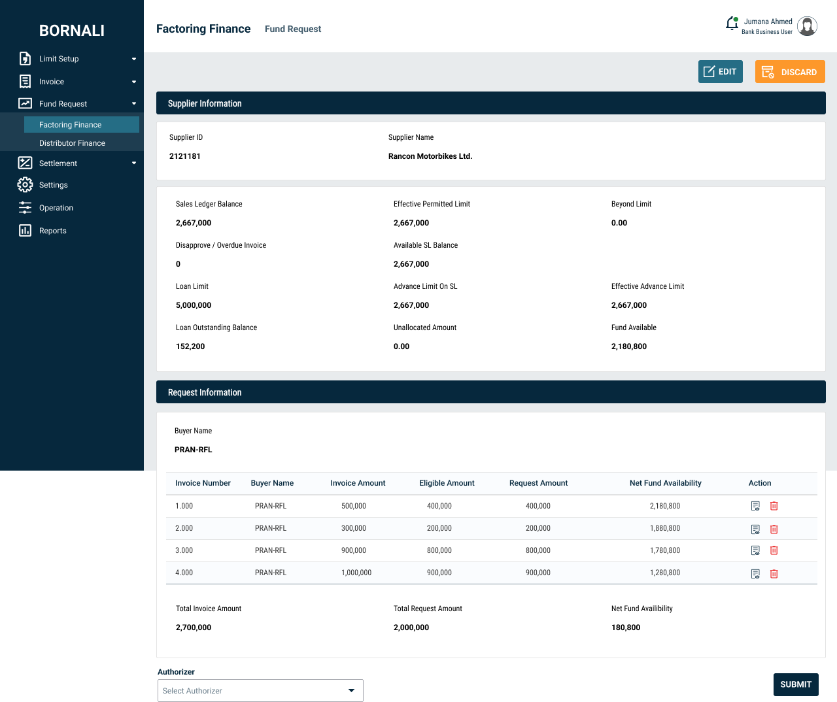
Task: Click Total Request Amount value 2,000,000
Action: tap(411, 627)
